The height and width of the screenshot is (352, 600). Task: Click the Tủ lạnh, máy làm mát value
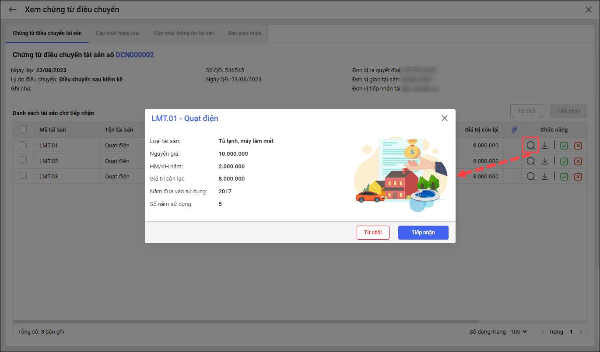246,141
